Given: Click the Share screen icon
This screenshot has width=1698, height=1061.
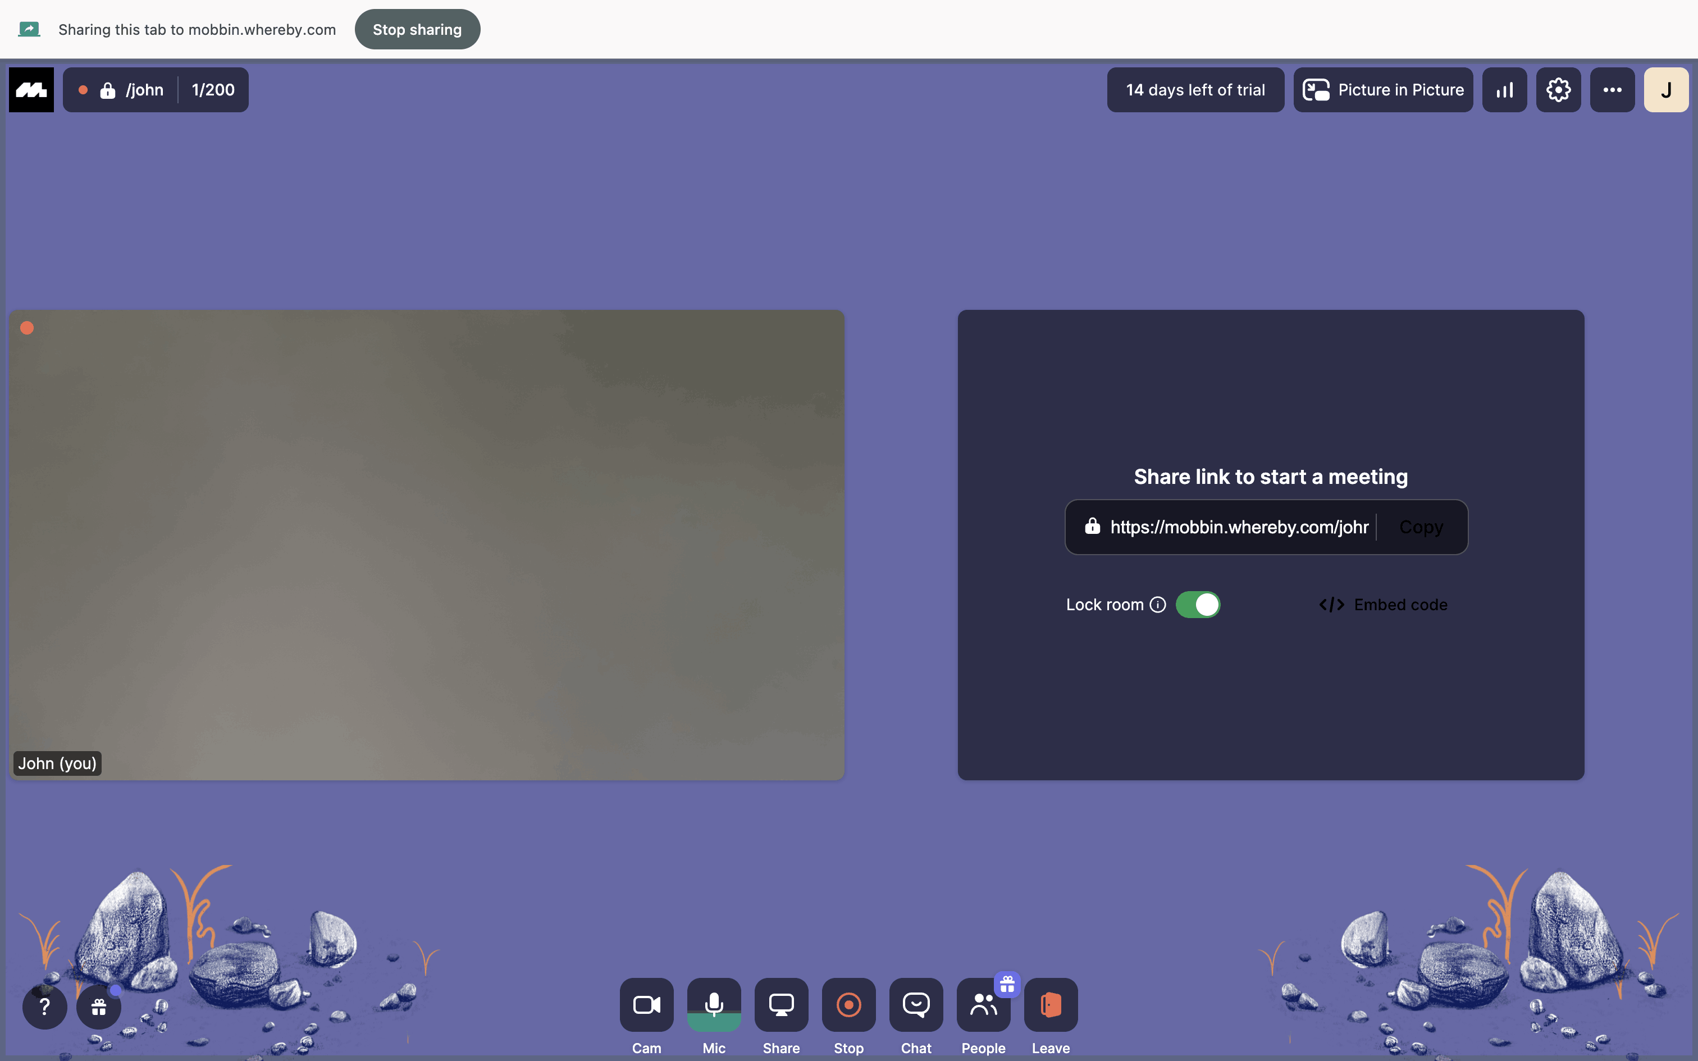Looking at the screenshot, I should point(781,1004).
